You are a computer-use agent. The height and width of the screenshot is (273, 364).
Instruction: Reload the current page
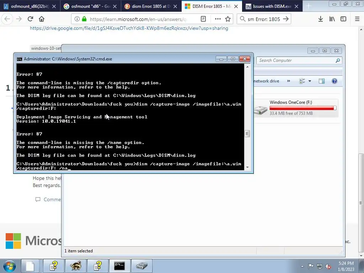(x=31, y=19)
